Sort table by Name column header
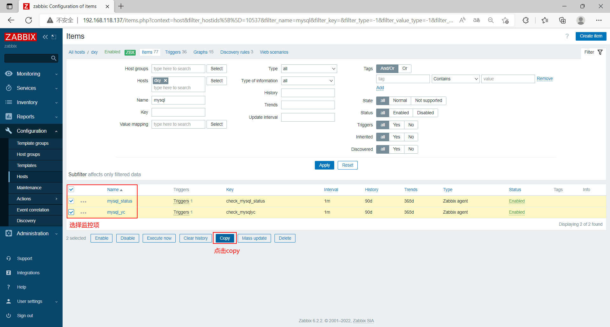This screenshot has height=327, width=610. pos(115,190)
